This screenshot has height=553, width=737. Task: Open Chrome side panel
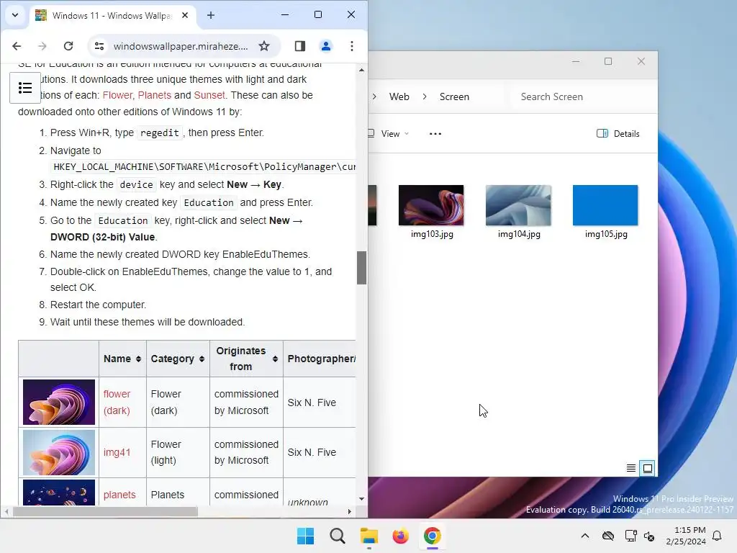coord(300,46)
